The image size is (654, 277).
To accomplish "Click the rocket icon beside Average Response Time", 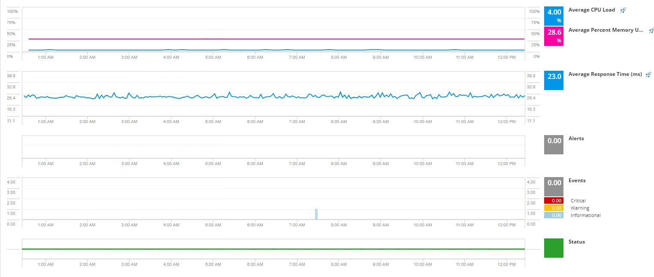I will click(648, 74).
